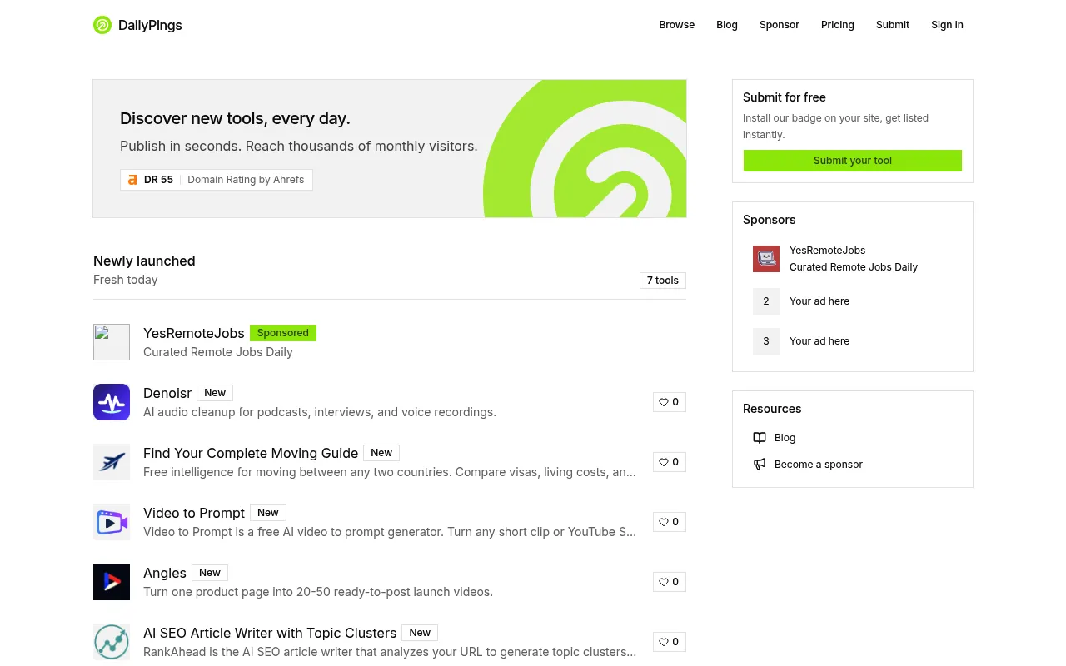Click megaphone icon beside Become a sponsor
This screenshot has height=666, width=1066.
[760, 465]
